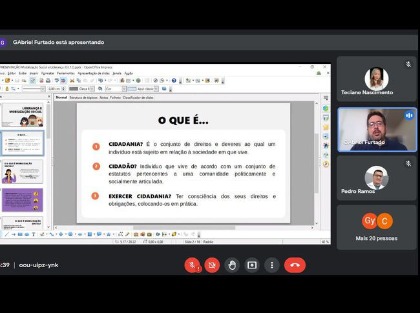Open the Azul clássico fill color dropdown
420x313 pixels.
pyautogui.click(x=156, y=88)
